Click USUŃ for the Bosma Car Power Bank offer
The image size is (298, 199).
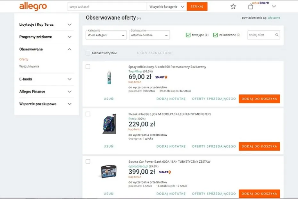tap(109, 194)
